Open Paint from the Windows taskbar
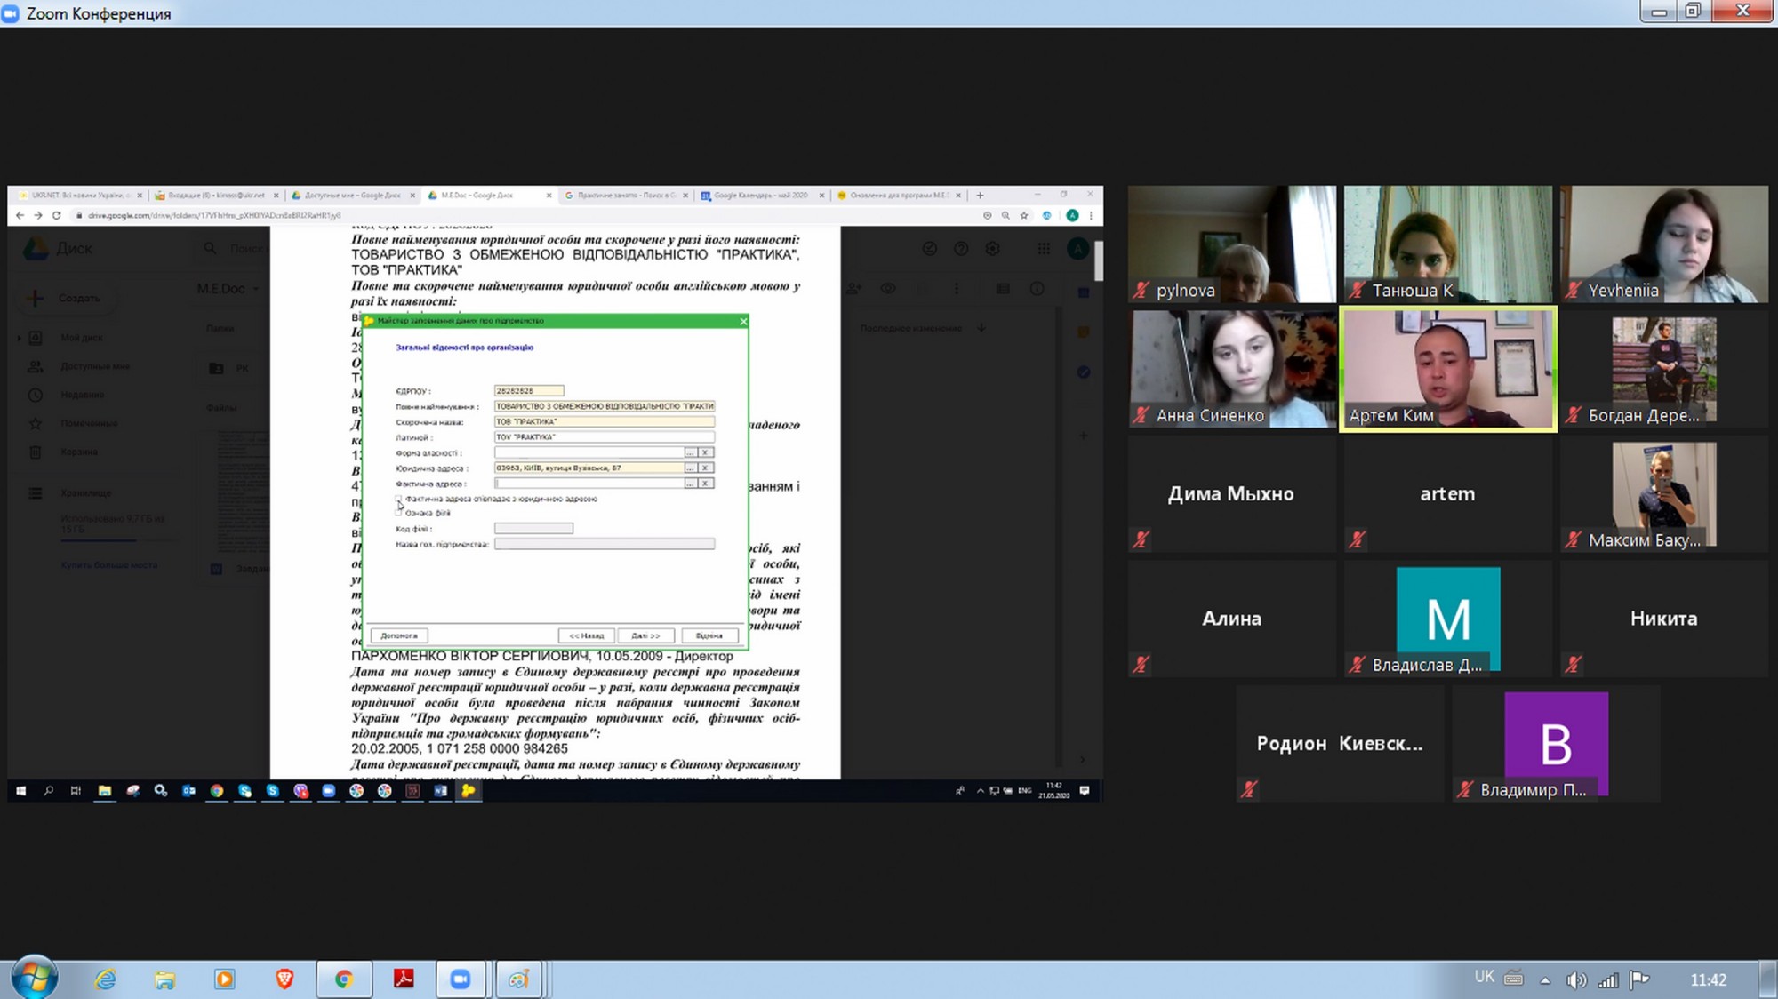The width and height of the screenshot is (1778, 999). tap(519, 979)
